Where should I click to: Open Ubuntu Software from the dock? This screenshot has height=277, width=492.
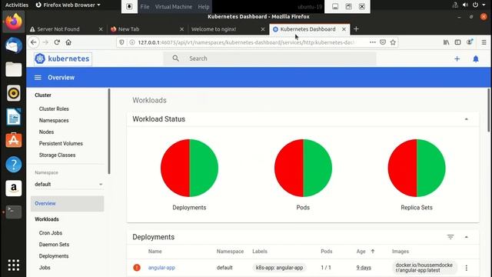pyautogui.click(x=14, y=140)
